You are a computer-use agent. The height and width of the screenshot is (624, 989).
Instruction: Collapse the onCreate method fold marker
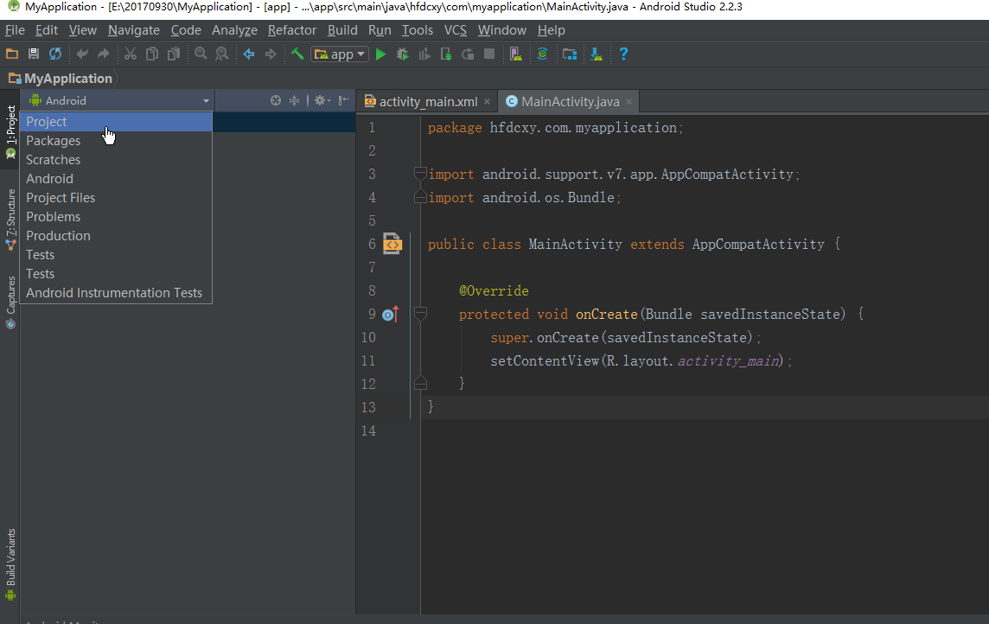coord(420,314)
